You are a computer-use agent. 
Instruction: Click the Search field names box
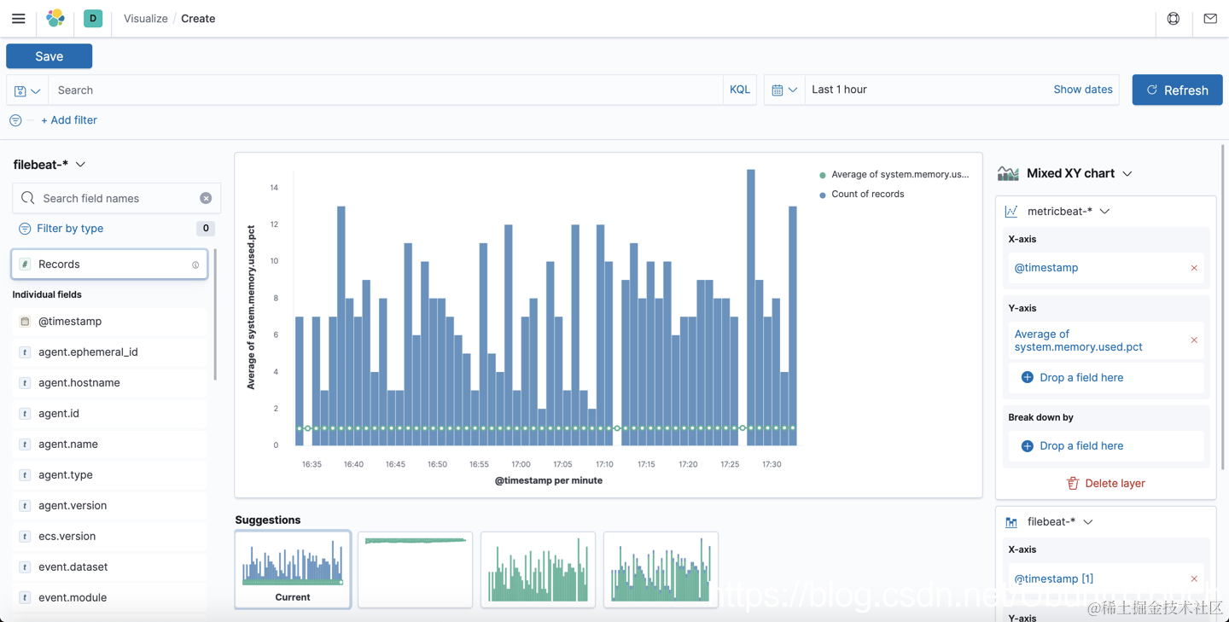[x=117, y=198]
